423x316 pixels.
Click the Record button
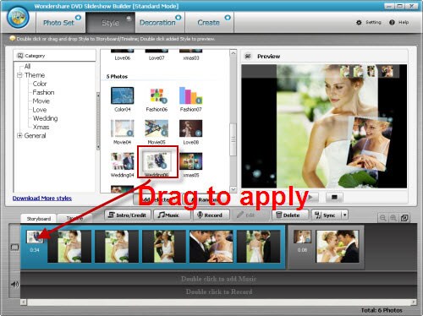pyautogui.click(x=211, y=215)
